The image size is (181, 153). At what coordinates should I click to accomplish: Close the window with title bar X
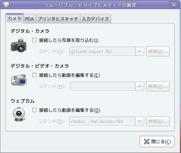click(x=174, y=5)
